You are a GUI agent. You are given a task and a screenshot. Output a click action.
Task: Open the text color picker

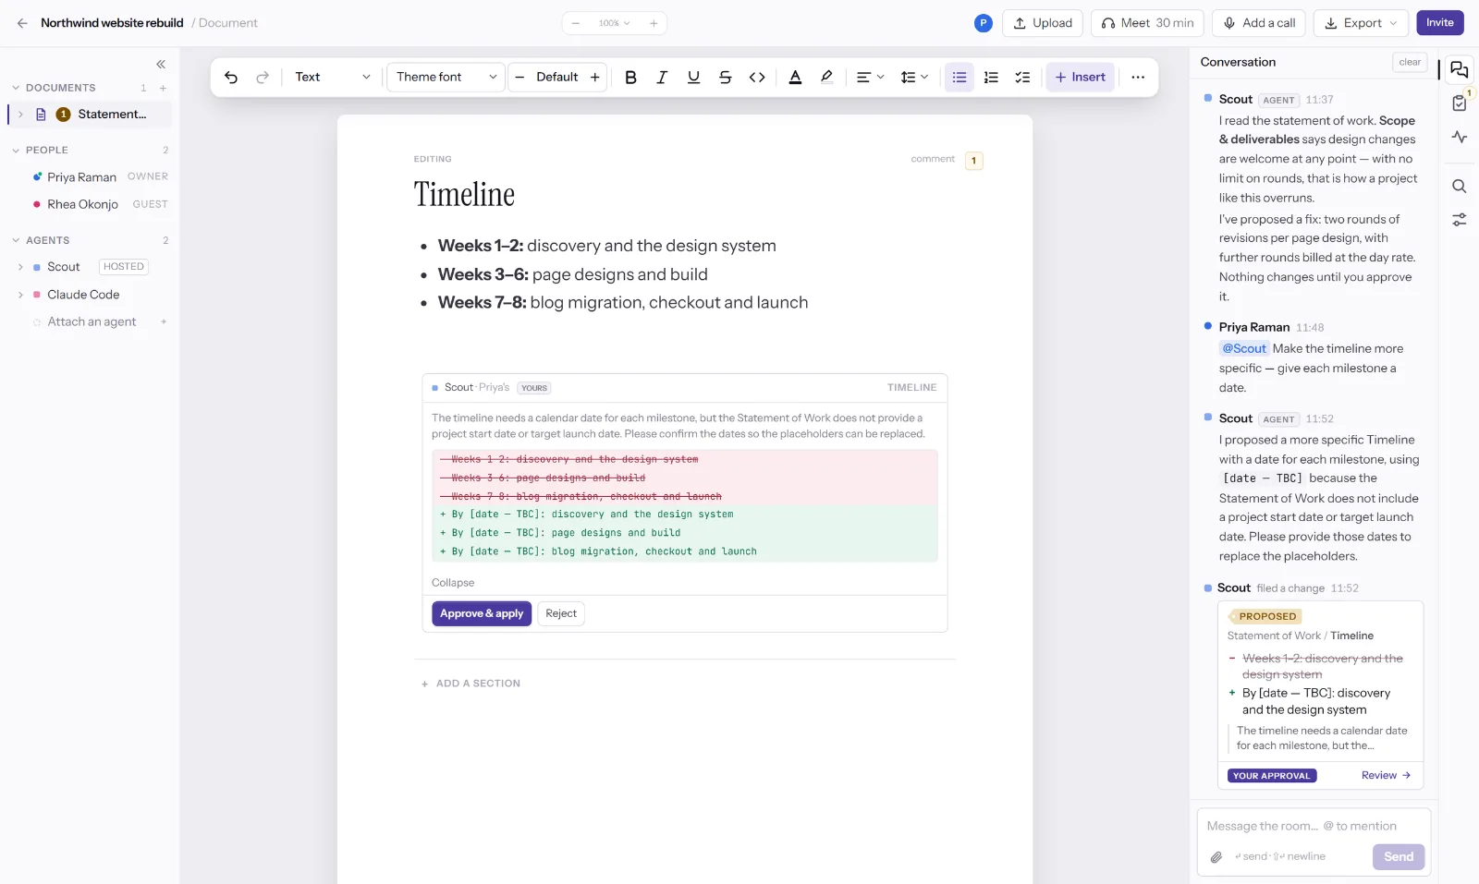[x=795, y=78]
